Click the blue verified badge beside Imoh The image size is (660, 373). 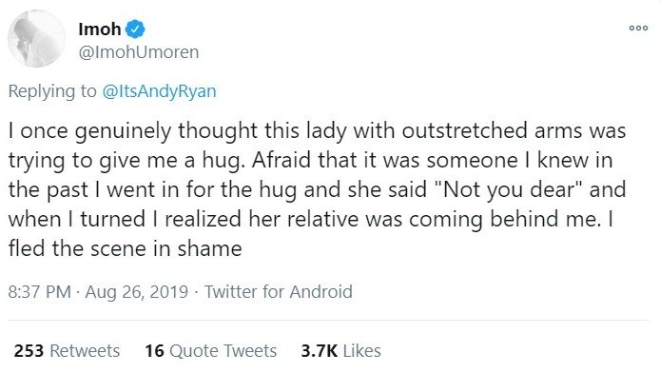(x=135, y=29)
